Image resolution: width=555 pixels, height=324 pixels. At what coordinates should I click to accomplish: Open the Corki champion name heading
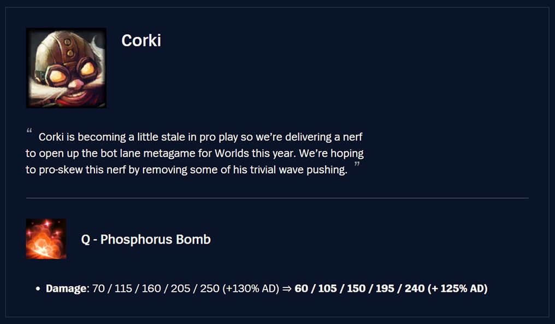tap(141, 40)
